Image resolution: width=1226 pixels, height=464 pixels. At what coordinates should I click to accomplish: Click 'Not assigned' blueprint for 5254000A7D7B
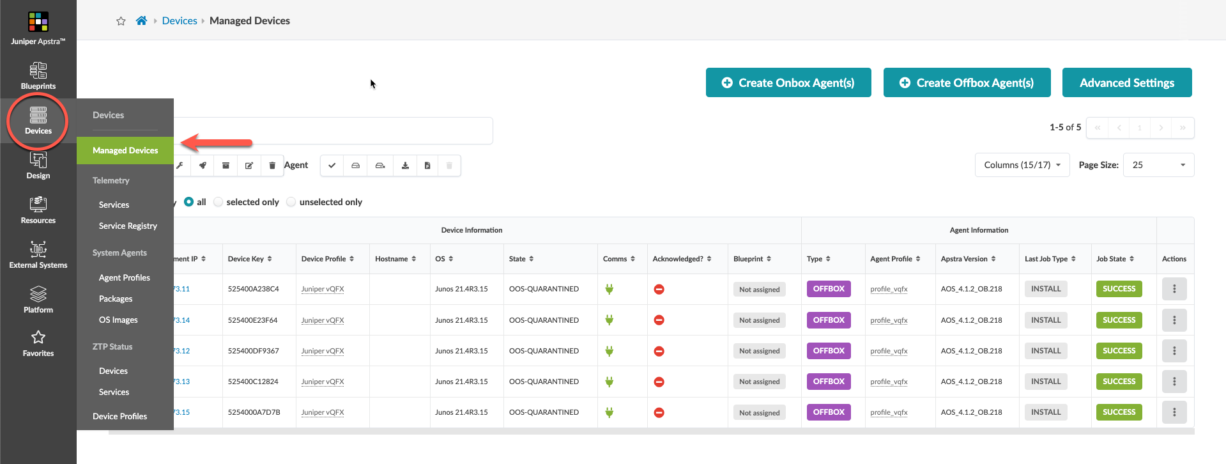point(759,413)
